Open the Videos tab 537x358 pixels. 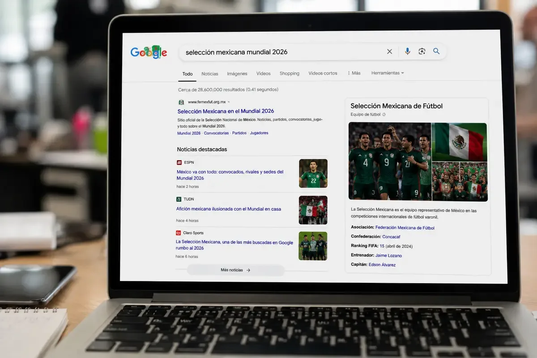point(264,73)
